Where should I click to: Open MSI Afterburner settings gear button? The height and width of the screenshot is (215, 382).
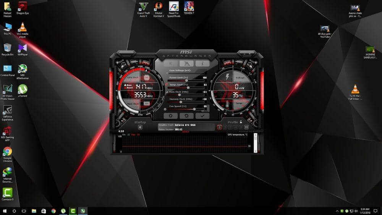(x=170, y=116)
